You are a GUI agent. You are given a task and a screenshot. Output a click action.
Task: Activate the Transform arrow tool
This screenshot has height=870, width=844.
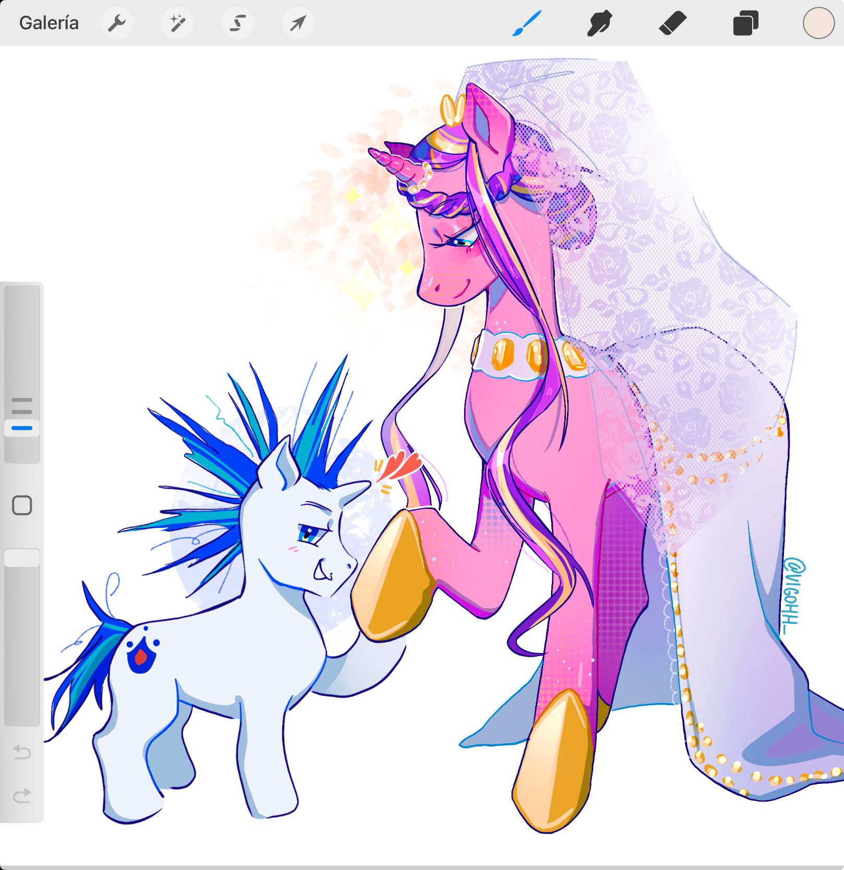[298, 23]
